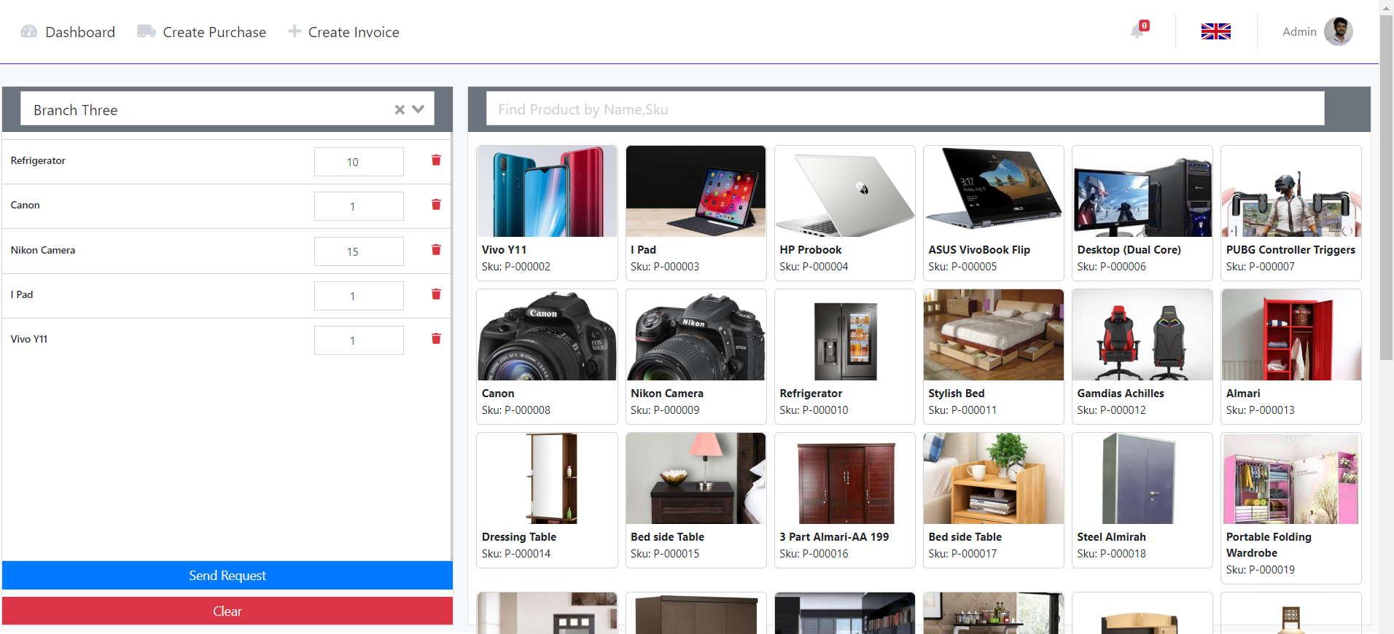
Task: Click the Admin user name
Action: (1299, 31)
